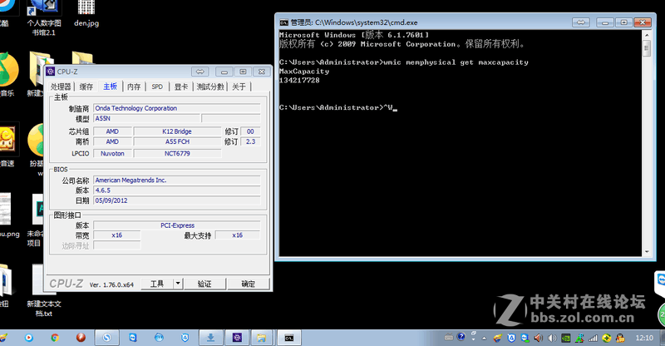Click the CPU-Z title bar icon
Screen dimensions: 665x346
[x=51, y=72]
